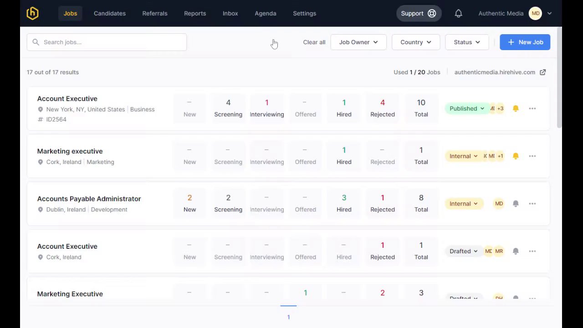Screen dimensions: 583x328
Task: Go to the Candidates tab
Action: click(110, 13)
